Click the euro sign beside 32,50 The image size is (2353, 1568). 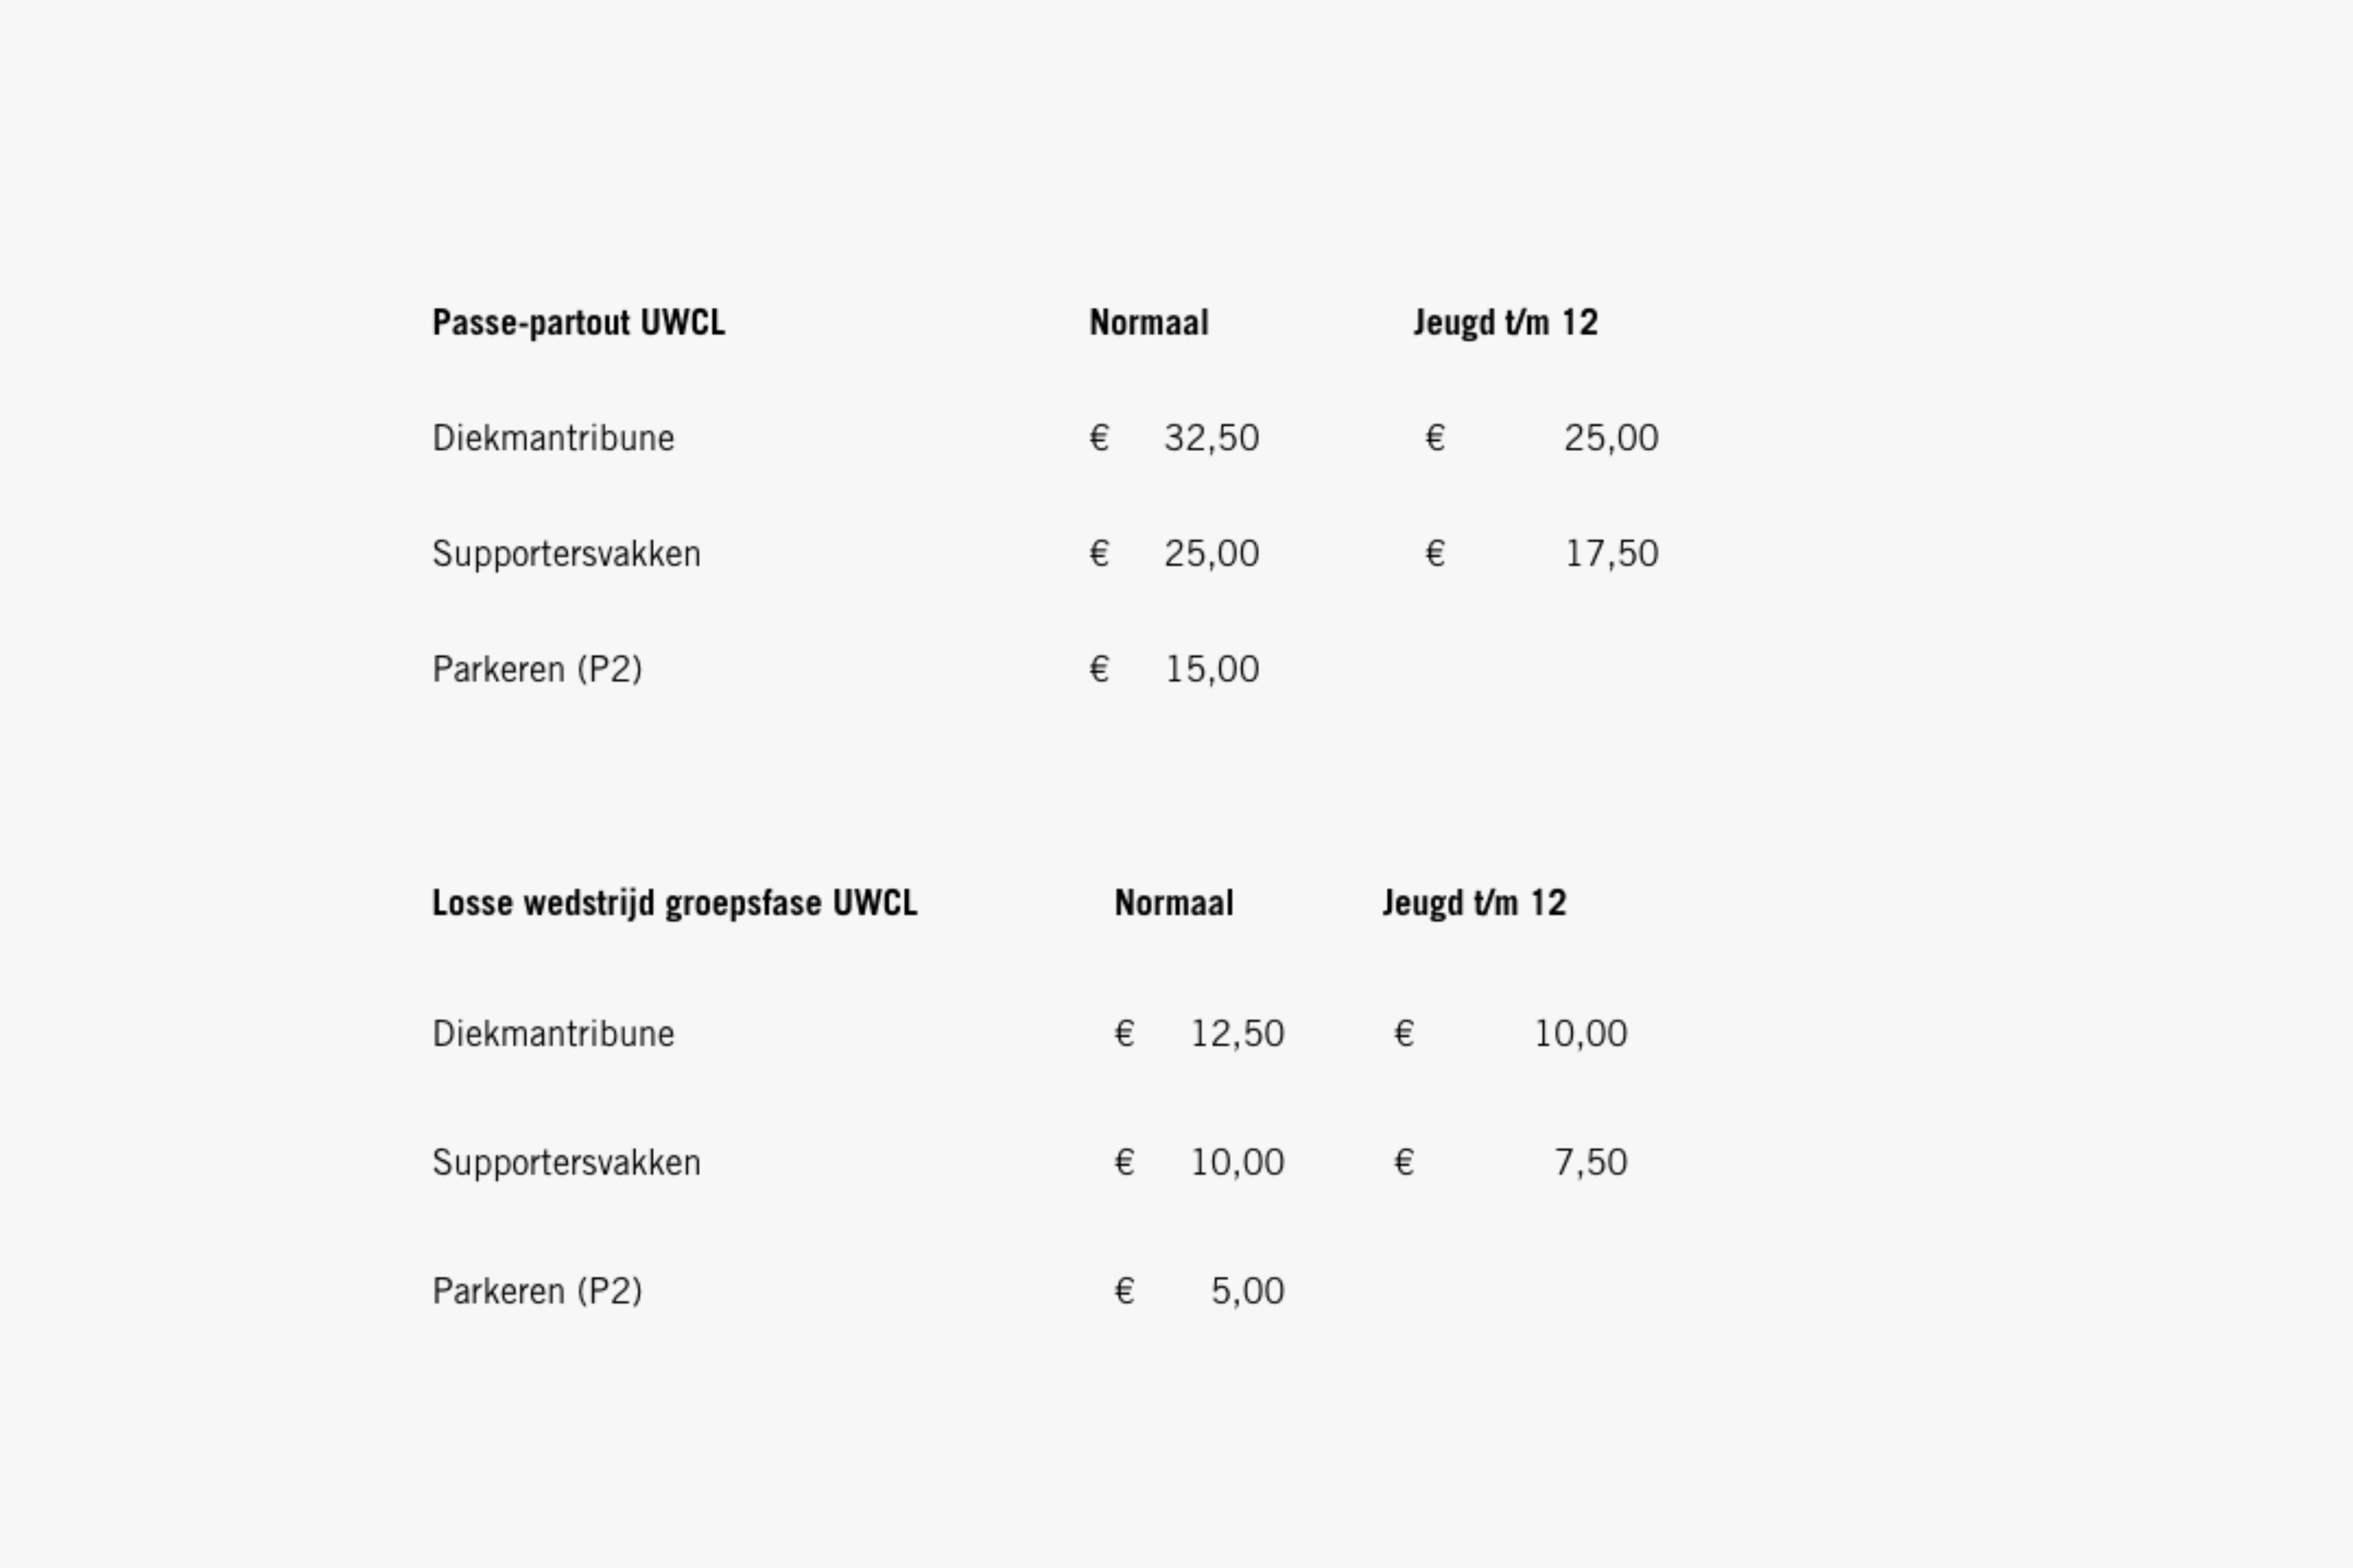(1100, 438)
